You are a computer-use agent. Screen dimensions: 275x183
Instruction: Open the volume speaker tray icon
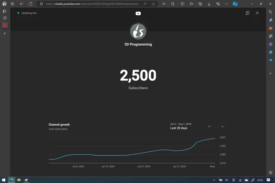pos(227,180)
